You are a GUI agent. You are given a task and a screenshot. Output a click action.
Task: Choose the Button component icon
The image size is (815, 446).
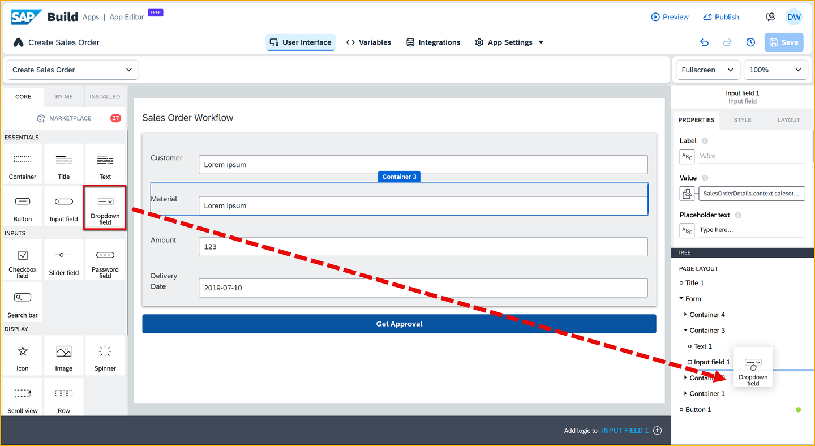click(23, 206)
